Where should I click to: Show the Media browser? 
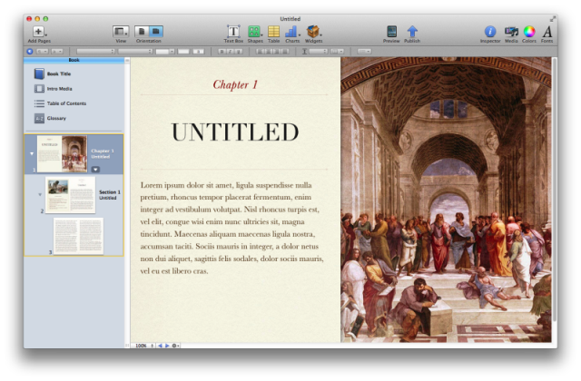tap(511, 32)
